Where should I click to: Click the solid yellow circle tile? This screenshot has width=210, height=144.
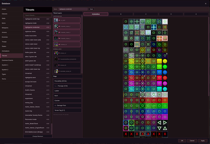tap(165, 61)
